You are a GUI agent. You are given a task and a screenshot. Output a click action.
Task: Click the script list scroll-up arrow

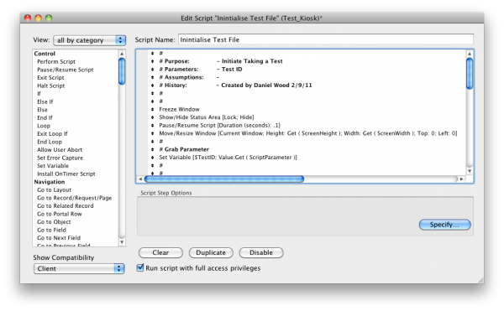pyautogui.click(x=470, y=54)
